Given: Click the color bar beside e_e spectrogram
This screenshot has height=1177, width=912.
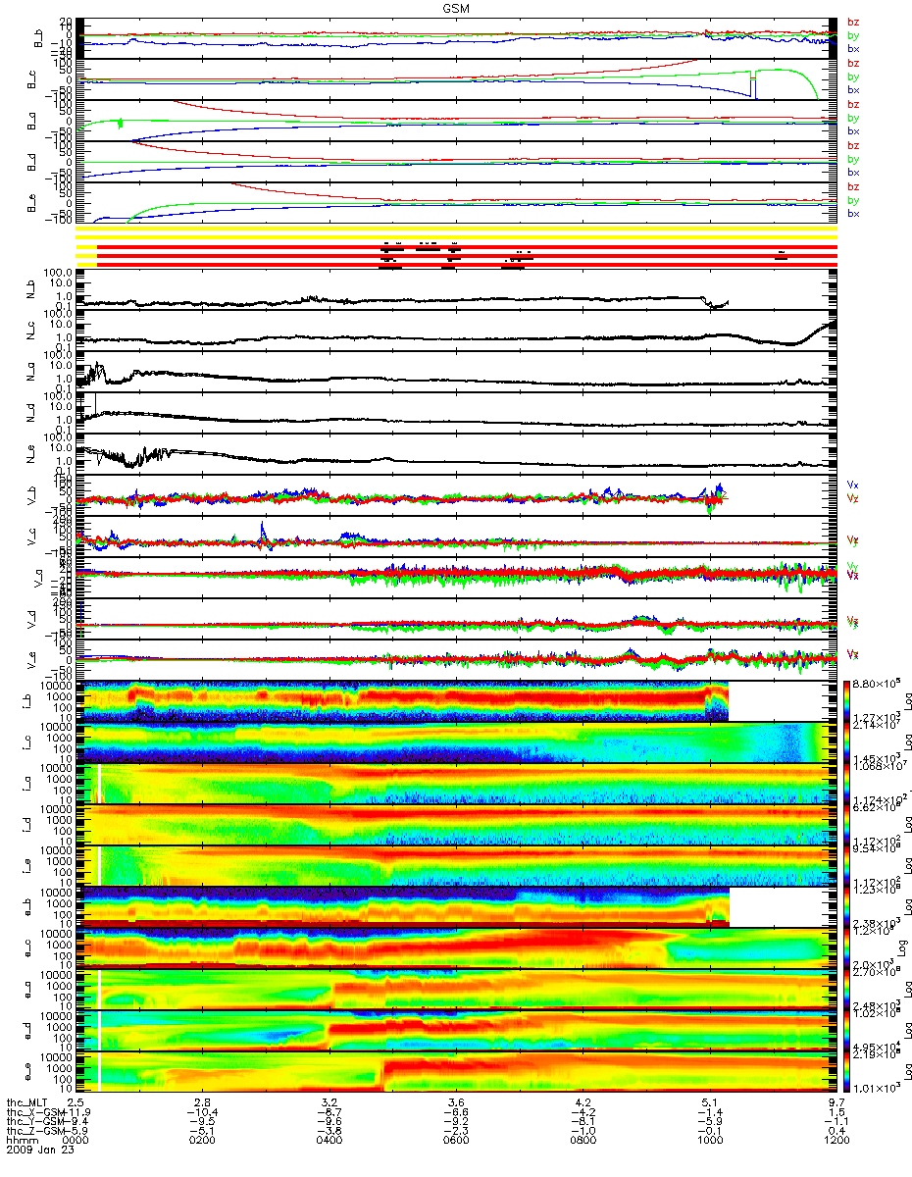Looking at the screenshot, I should tap(847, 1072).
